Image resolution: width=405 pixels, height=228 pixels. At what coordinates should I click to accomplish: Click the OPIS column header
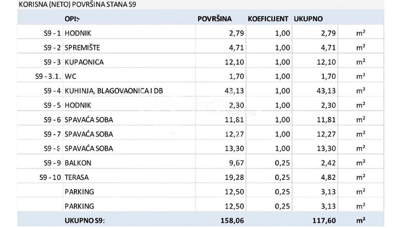72,19
